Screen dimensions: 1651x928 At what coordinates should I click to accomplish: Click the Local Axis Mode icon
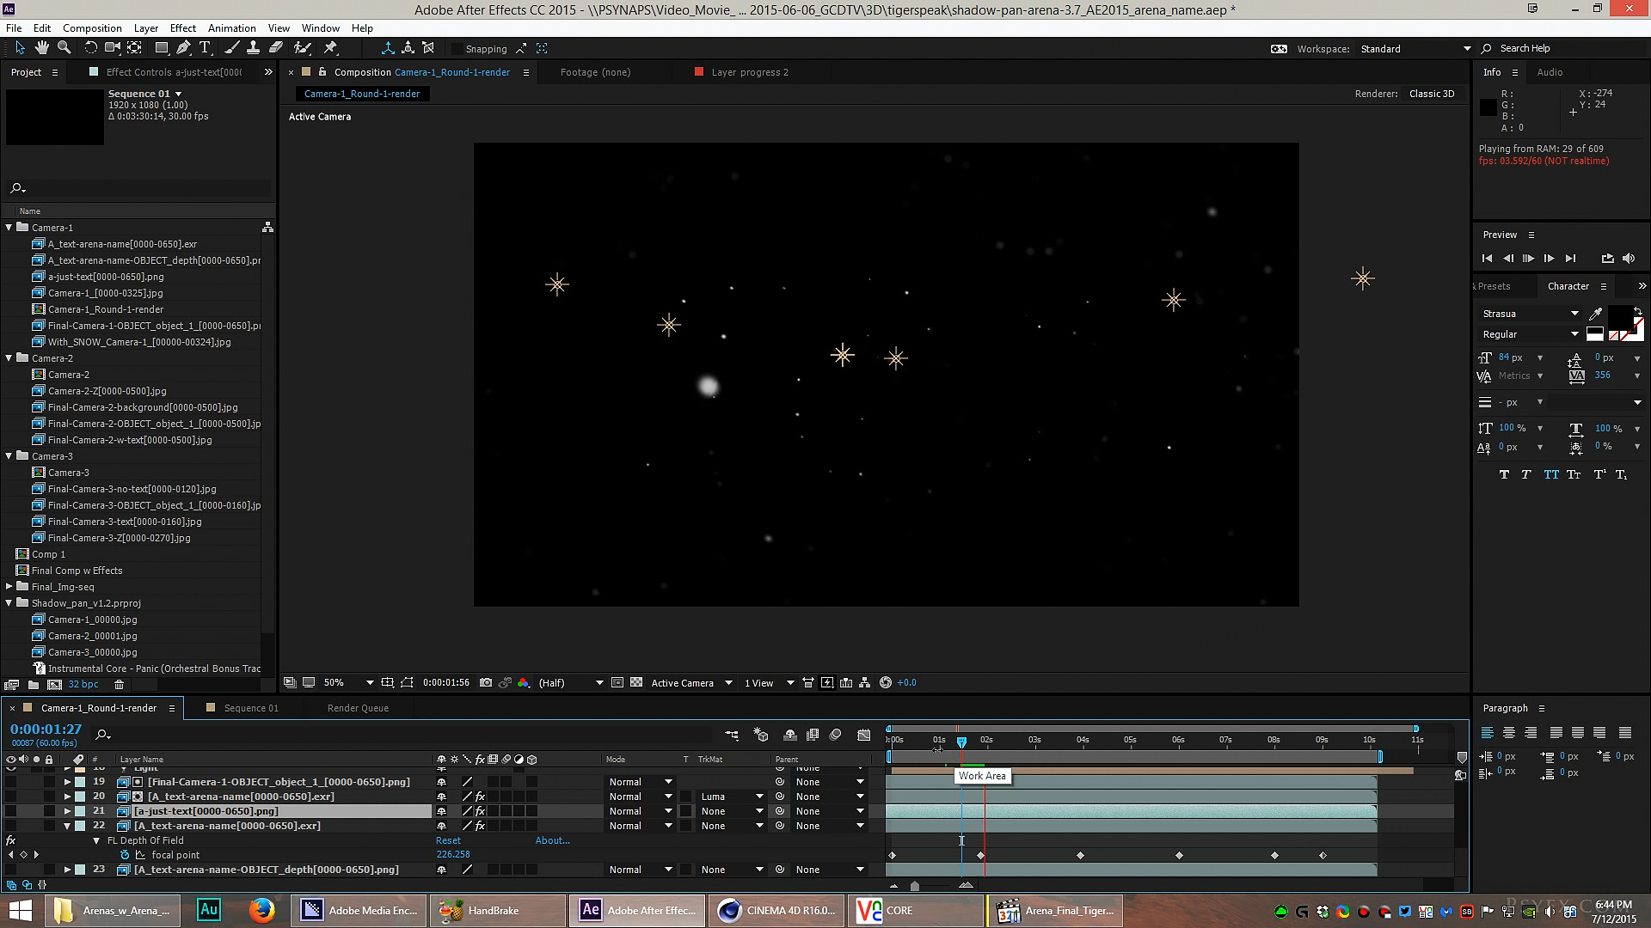pyautogui.click(x=388, y=48)
